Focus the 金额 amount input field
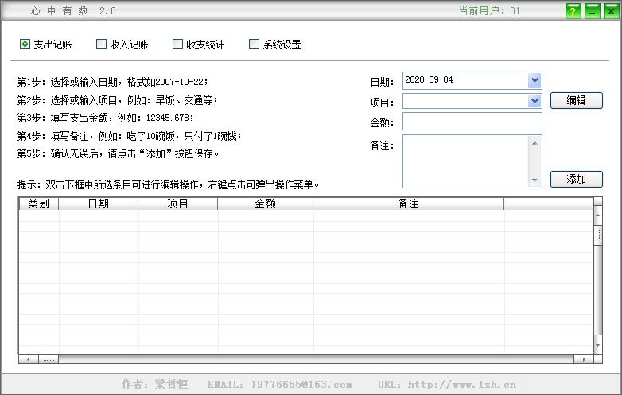The height and width of the screenshot is (395, 622). pos(472,121)
